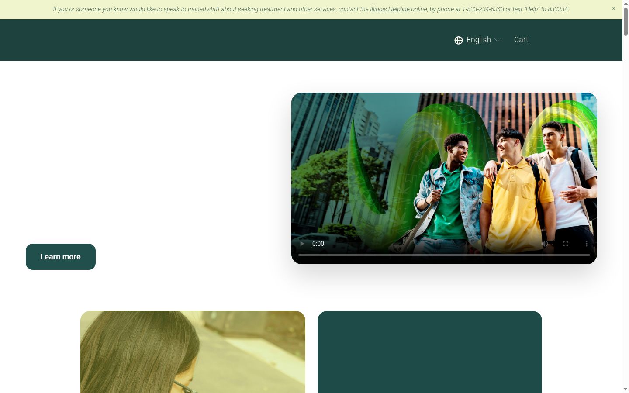Click the scrollbar down arrow

pos(626,389)
